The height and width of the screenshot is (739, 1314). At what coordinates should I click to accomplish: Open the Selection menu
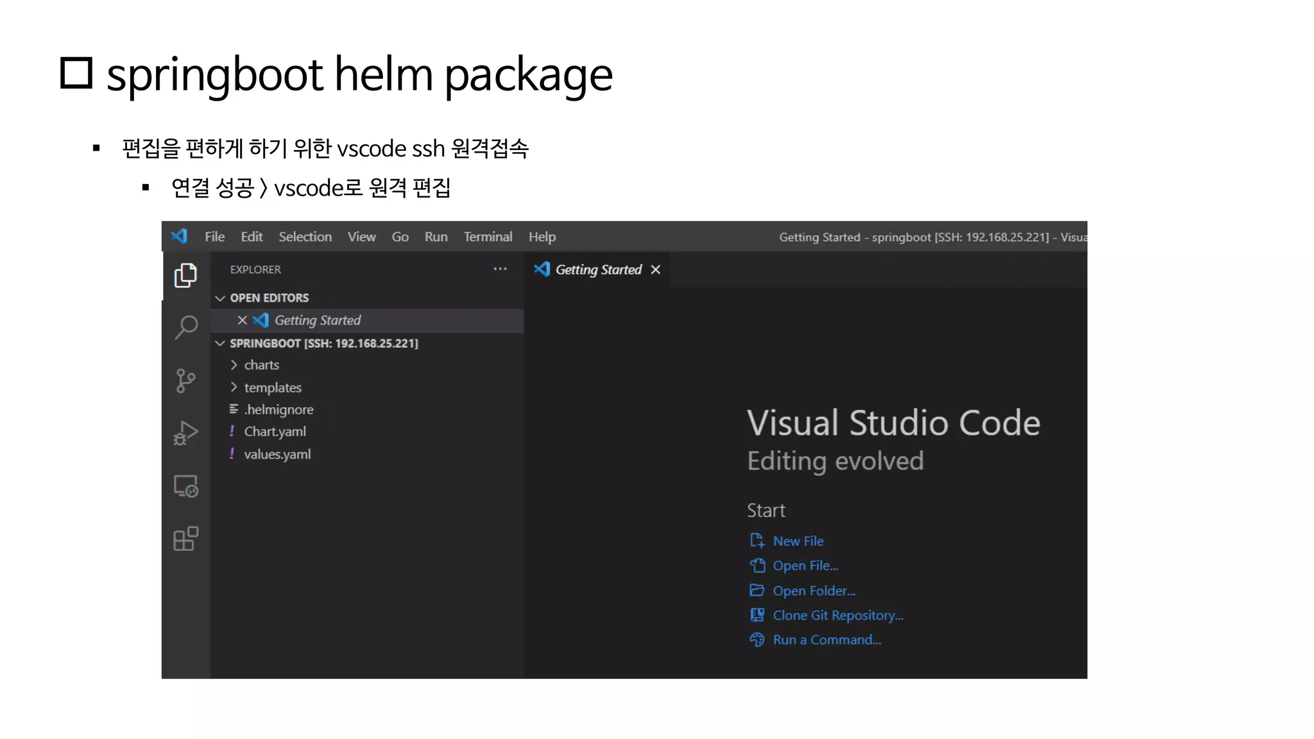[305, 237]
